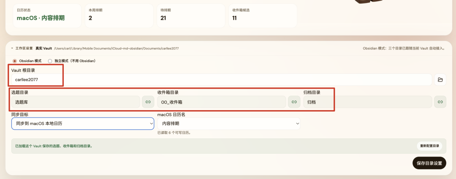Click the 选题目录 input field
The height and width of the screenshot is (179, 456).
(x=76, y=102)
